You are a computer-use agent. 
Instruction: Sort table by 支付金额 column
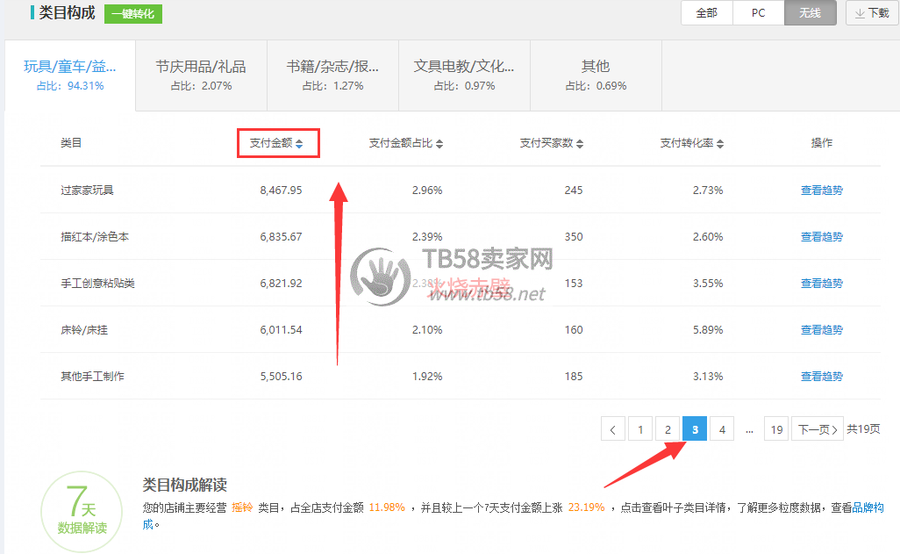click(276, 143)
